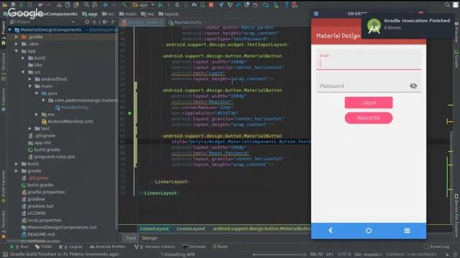Expand the test folder
Image resolution: width=460 pixels, height=258 pixels.
(30, 128)
